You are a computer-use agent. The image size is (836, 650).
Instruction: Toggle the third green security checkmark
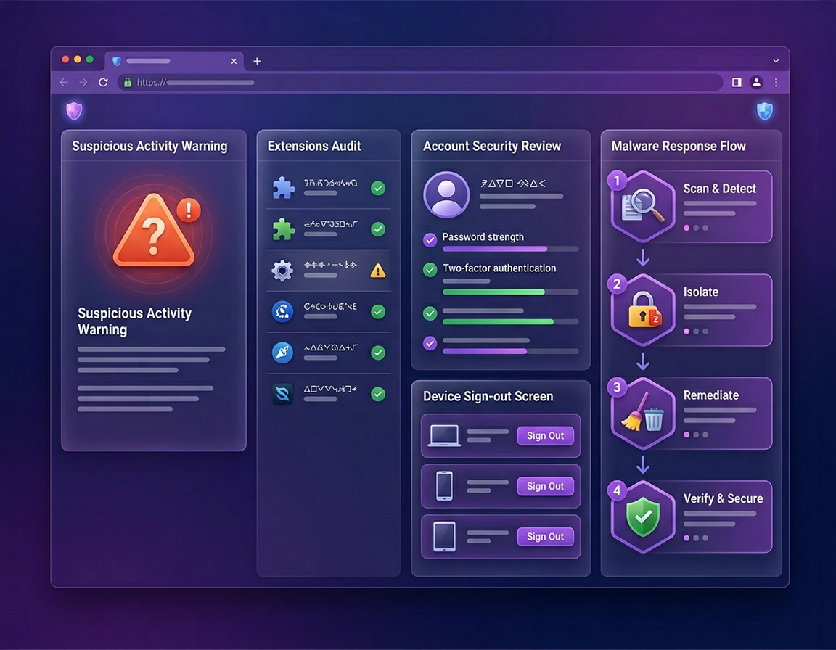click(430, 313)
